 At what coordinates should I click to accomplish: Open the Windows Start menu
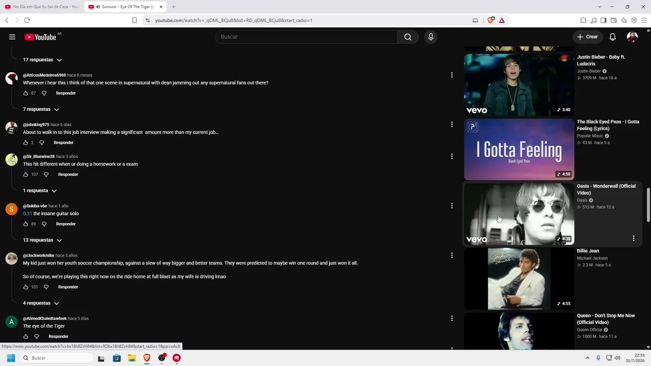tap(11, 358)
